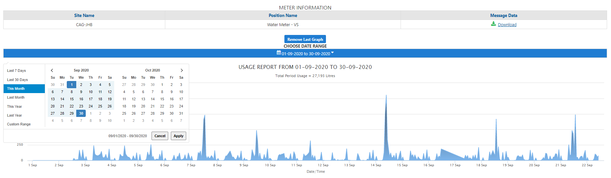
Task: Select September 30 end date cell
Action: 81,113
